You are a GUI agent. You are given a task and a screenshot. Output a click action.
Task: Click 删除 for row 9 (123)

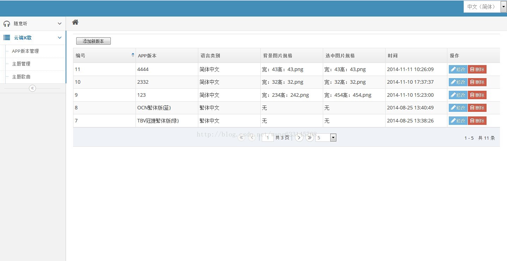pos(477,95)
